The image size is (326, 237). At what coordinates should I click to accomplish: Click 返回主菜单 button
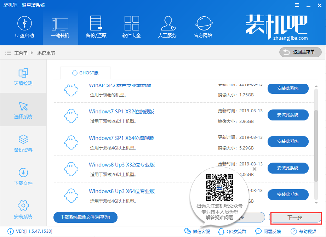301,52
